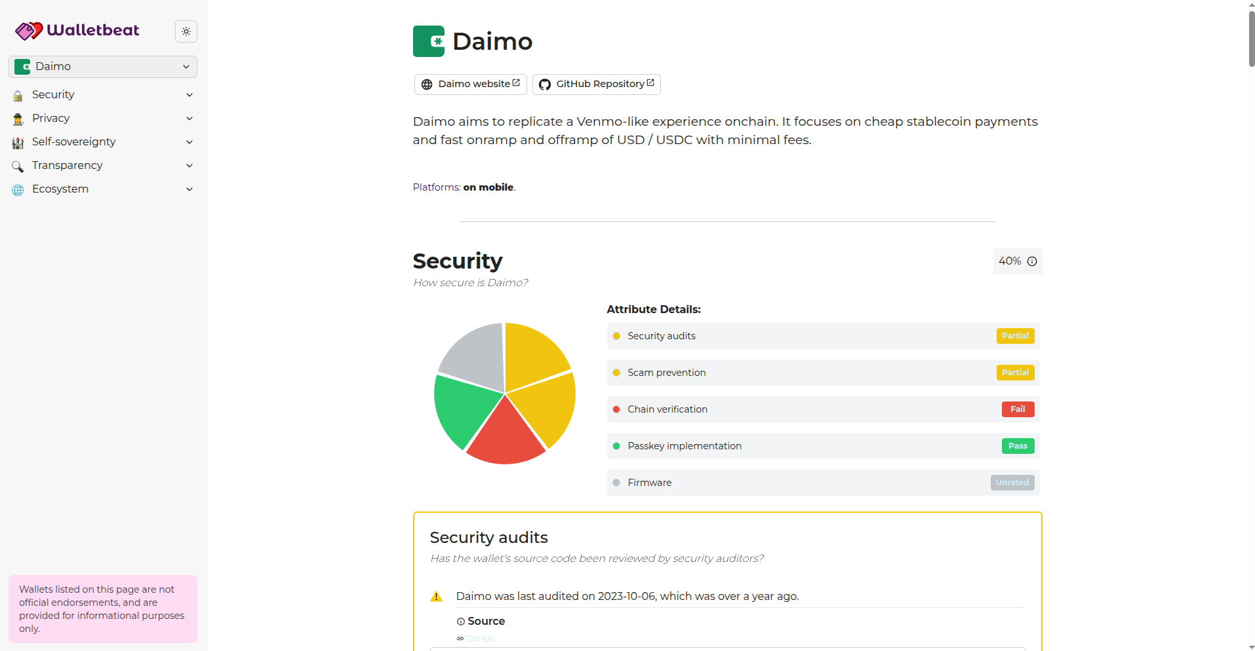Expand the Security section chevron in sidebar
The width and height of the screenshot is (1255, 651).
pyautogui.click(x=189, y=95)
